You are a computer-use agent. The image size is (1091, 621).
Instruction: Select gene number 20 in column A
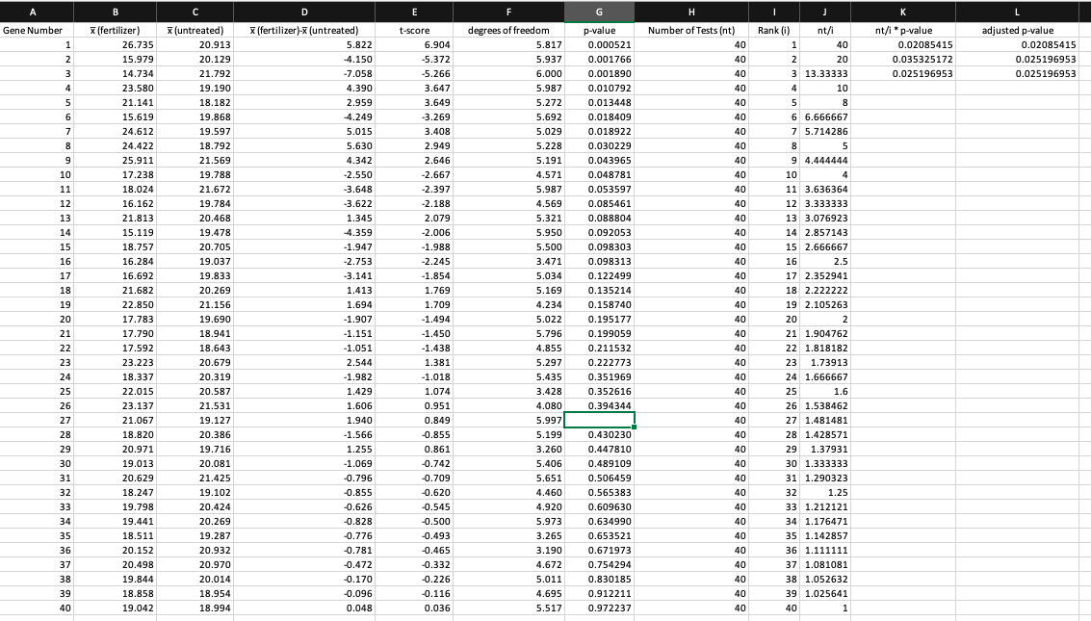[32, 318]
